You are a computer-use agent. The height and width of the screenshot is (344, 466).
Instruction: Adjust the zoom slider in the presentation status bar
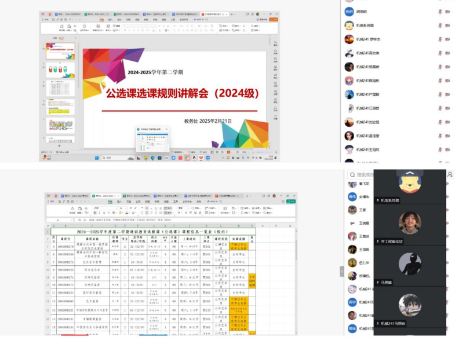pyautogui.click(x=264, y=152)
